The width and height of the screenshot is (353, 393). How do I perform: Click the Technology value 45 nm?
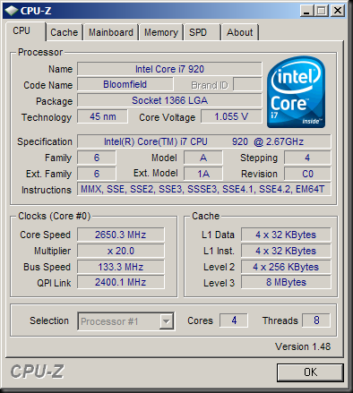[102, 116]
